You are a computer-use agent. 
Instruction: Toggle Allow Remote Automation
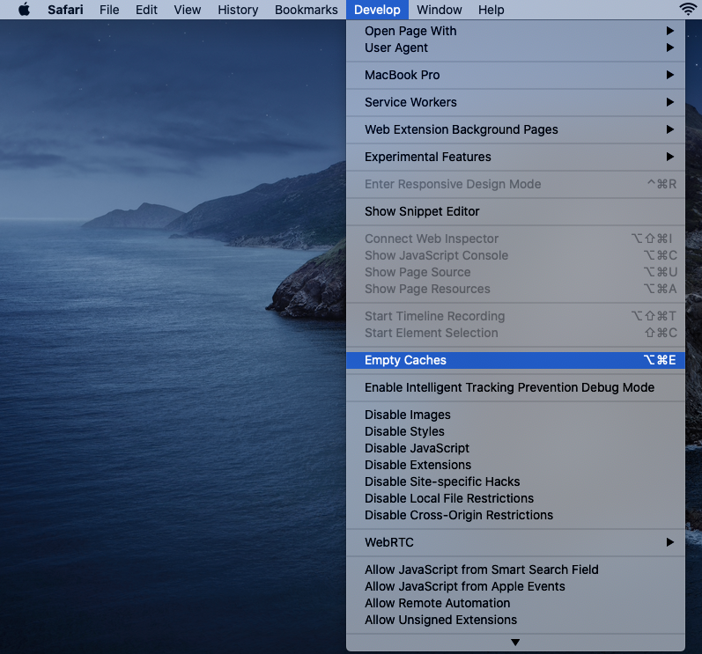point(515,604)
